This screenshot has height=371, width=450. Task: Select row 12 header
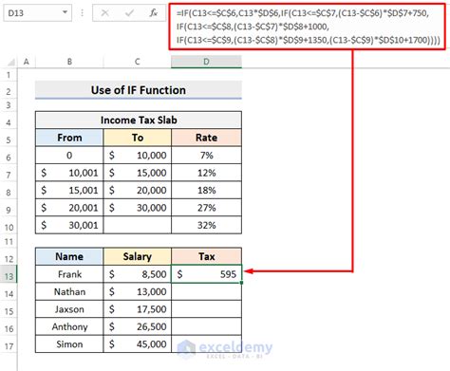coord(9,259)
